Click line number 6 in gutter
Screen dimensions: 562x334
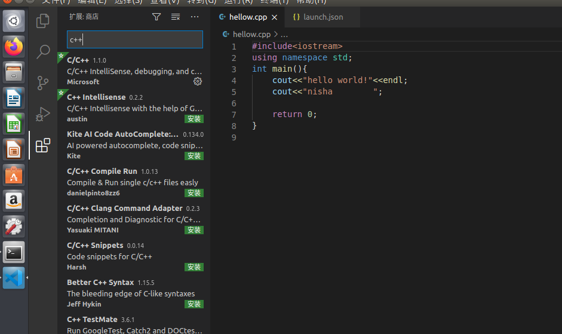coord(234,103)
